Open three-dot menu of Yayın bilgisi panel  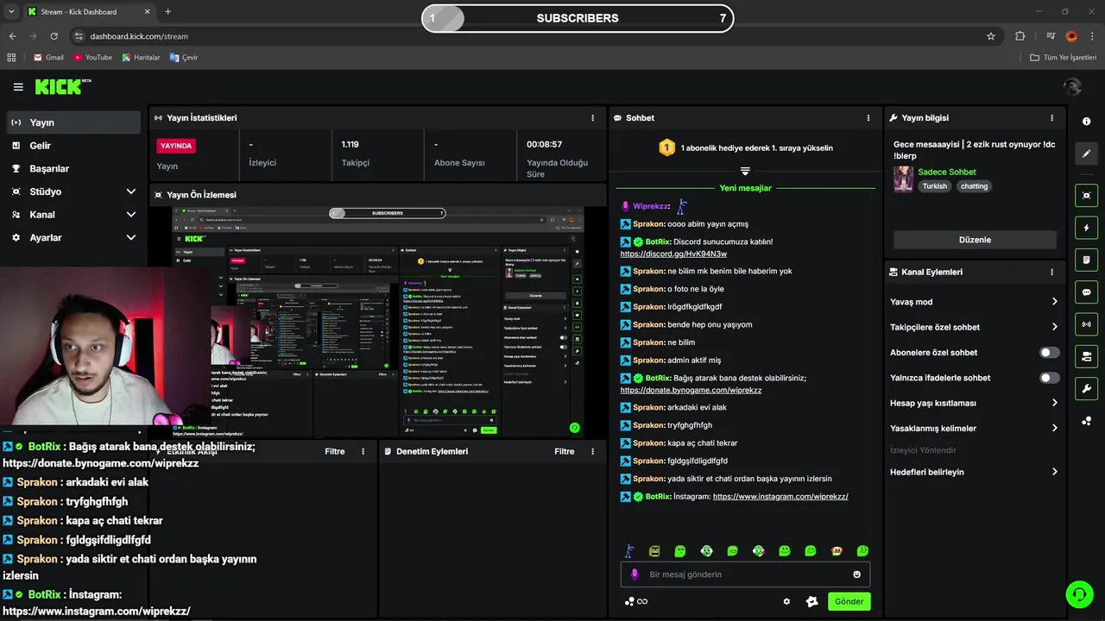(1051, 118)
